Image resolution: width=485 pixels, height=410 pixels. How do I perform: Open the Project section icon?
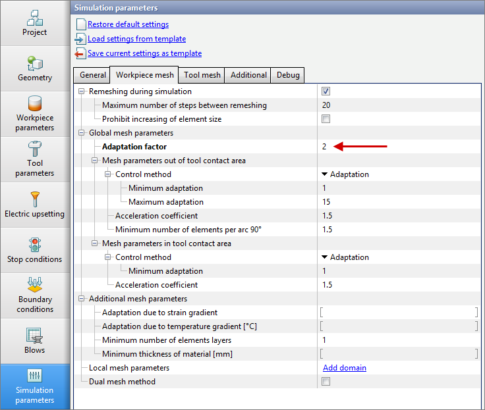[x=35, y=18]
